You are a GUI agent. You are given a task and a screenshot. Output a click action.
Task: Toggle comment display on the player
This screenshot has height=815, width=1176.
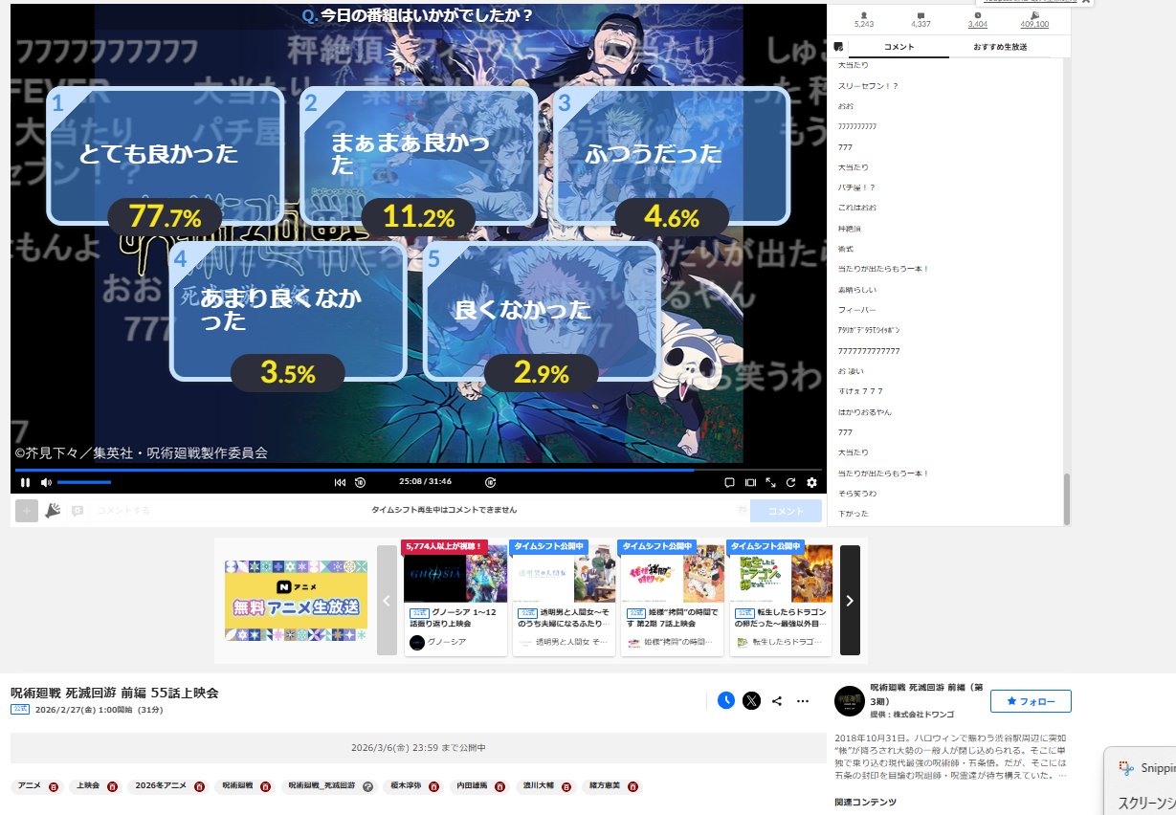[729, 482]
